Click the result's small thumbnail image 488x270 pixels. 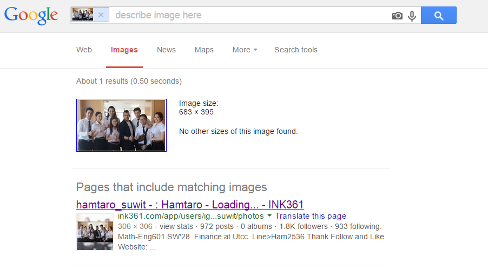[x=95, y=232]
